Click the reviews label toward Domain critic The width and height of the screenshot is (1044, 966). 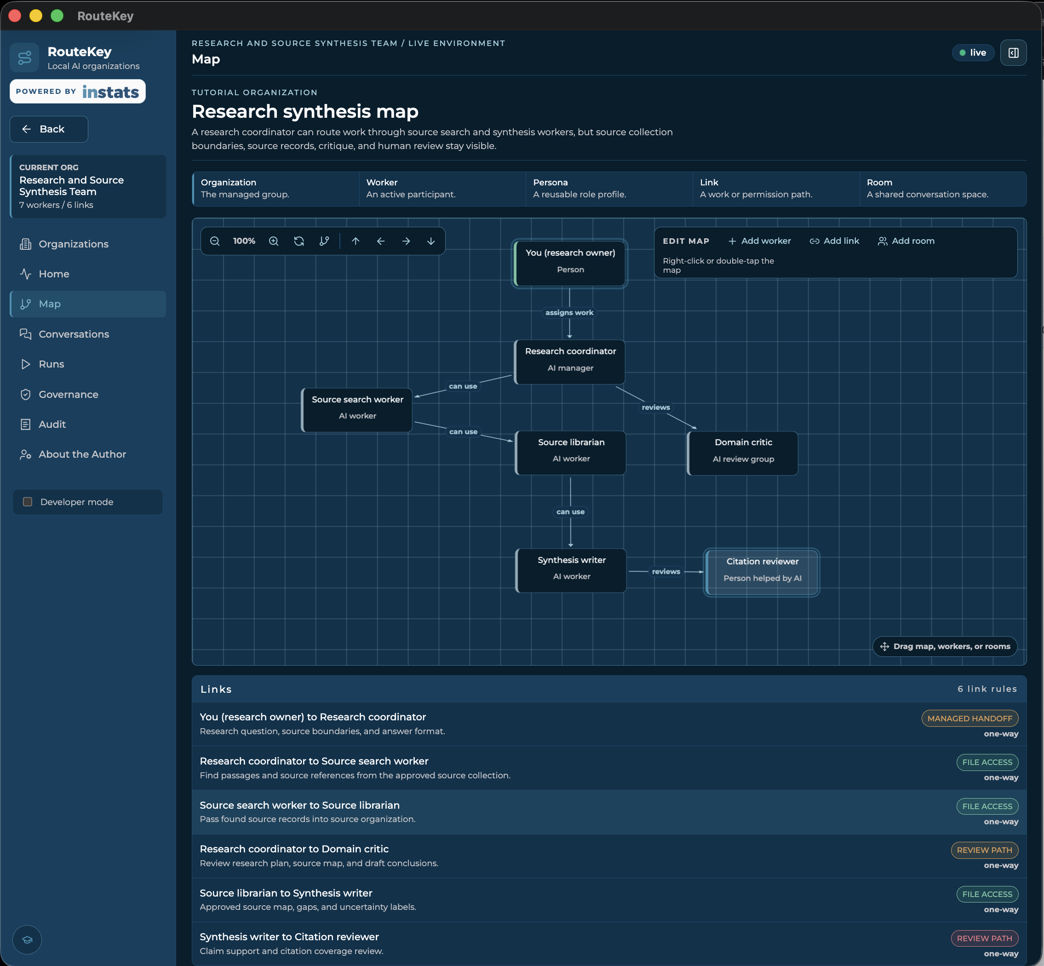click(656, 407)
